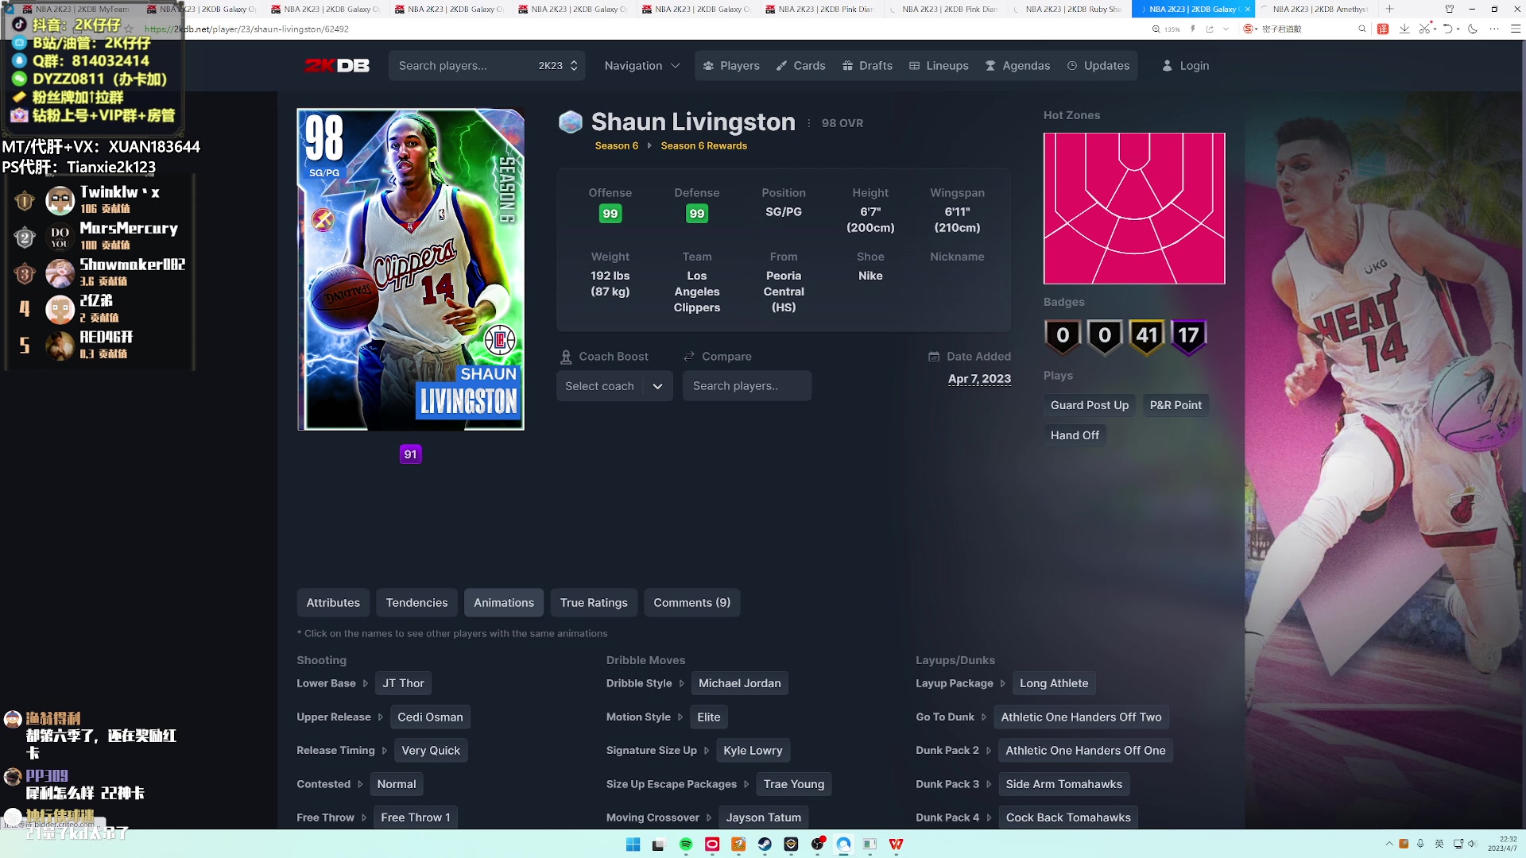This screenshot has width=1526, height=858.
Task: Click the P&R Point play tag
Action: tap(1175, 405)
